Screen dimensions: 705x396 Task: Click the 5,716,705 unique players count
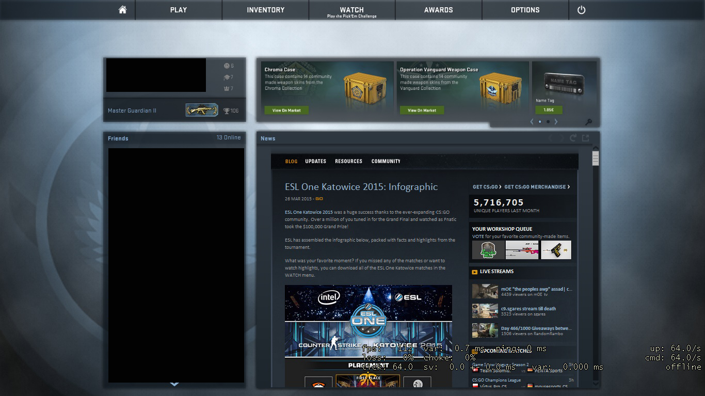tap(499, 202)
